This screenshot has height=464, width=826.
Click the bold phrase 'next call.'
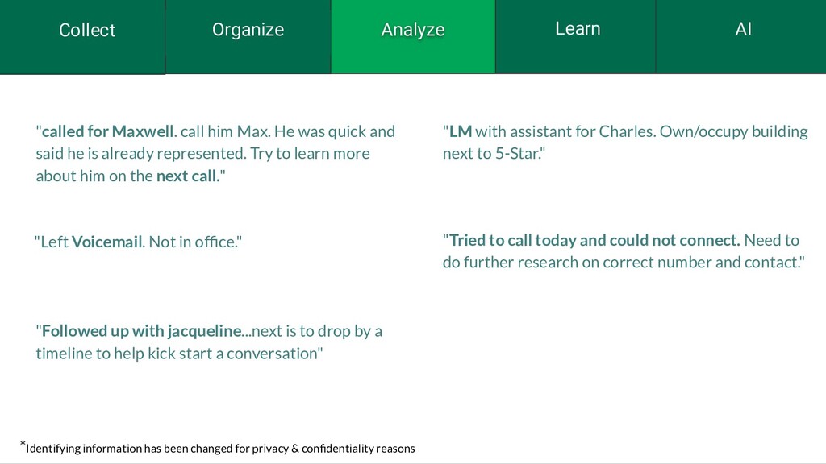(x=187, y=176)
